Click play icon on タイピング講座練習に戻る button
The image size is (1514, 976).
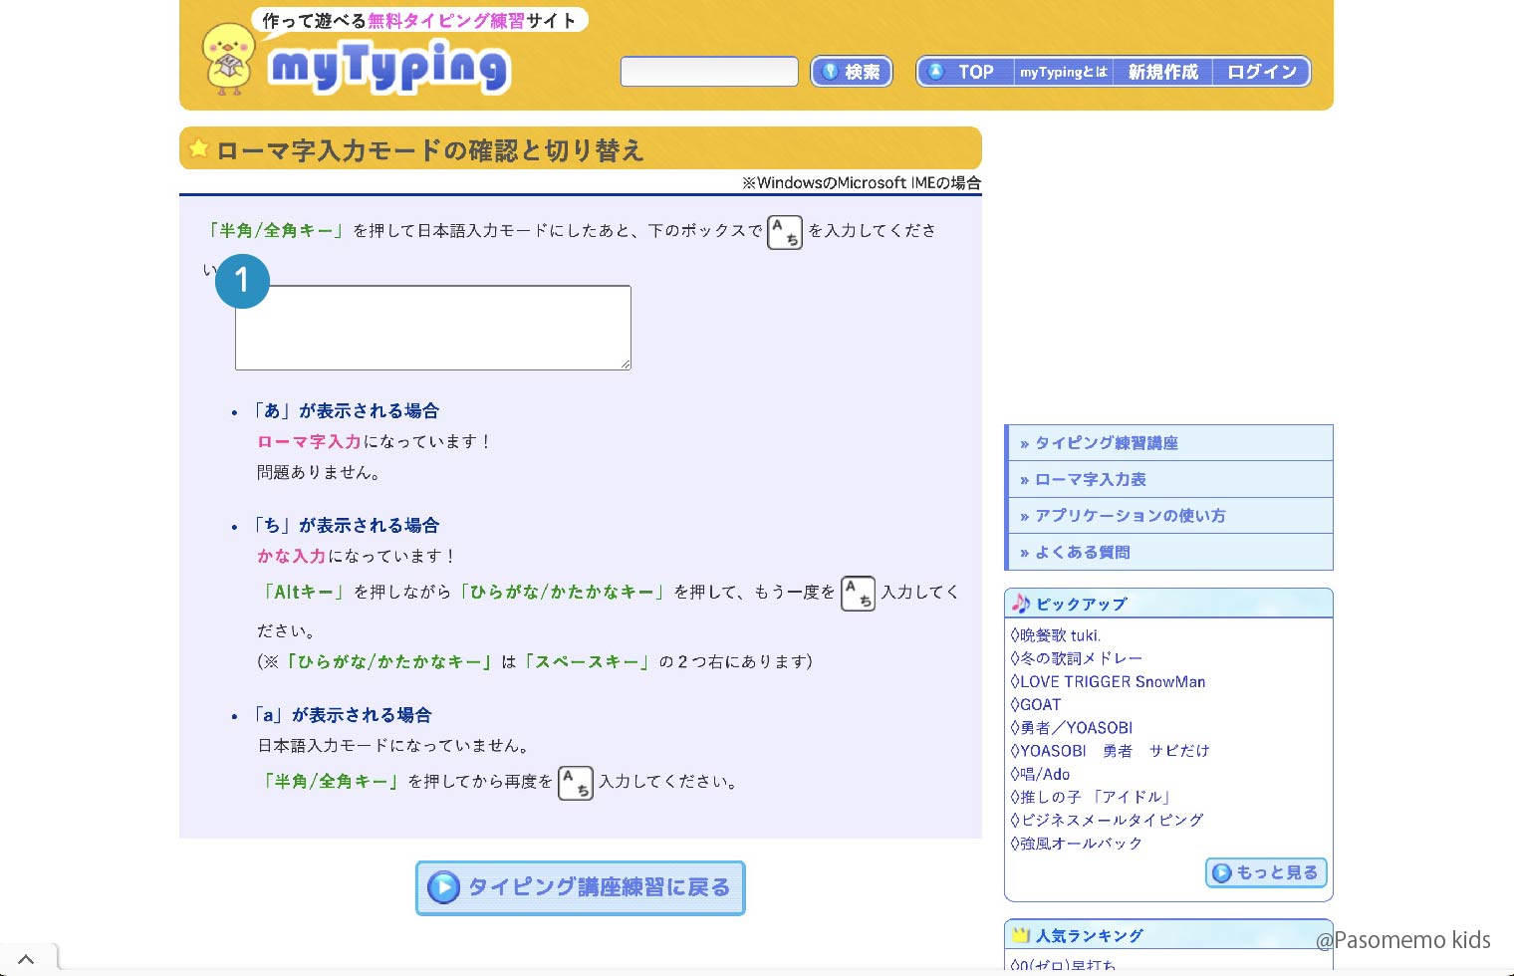[x=443, y=886]
